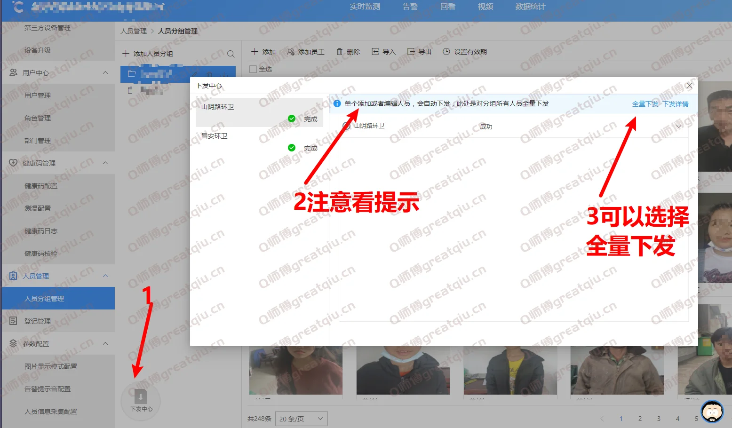The width and height of the screenshot is (732, 428).
Task: Select the 山阴路环卫 radio option in dialog
Action: click(347, 126)
